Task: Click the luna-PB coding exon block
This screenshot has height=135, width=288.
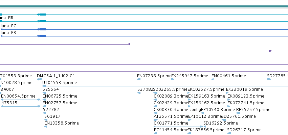Action: tap(41, 36)
